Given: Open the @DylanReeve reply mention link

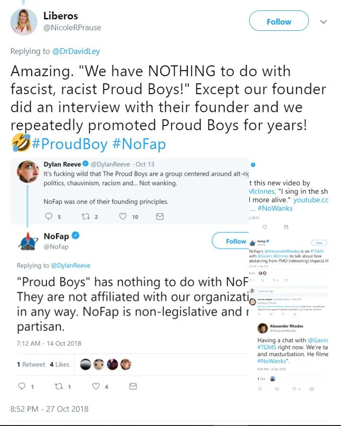Looking at the screenshot, I should coord(70,266).
